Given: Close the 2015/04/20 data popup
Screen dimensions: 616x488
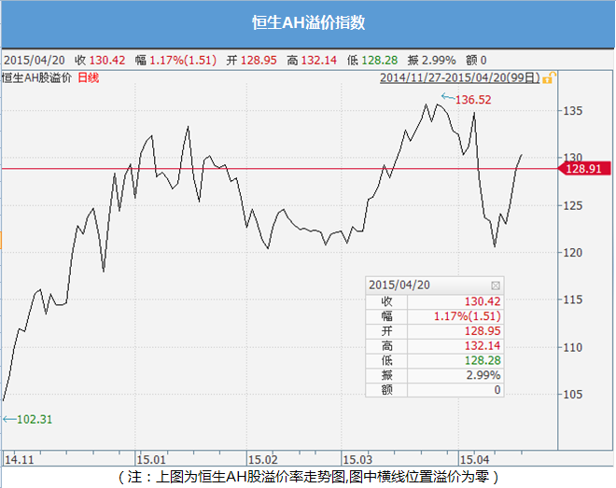Looking at the screenshot, I should (496, 286).
